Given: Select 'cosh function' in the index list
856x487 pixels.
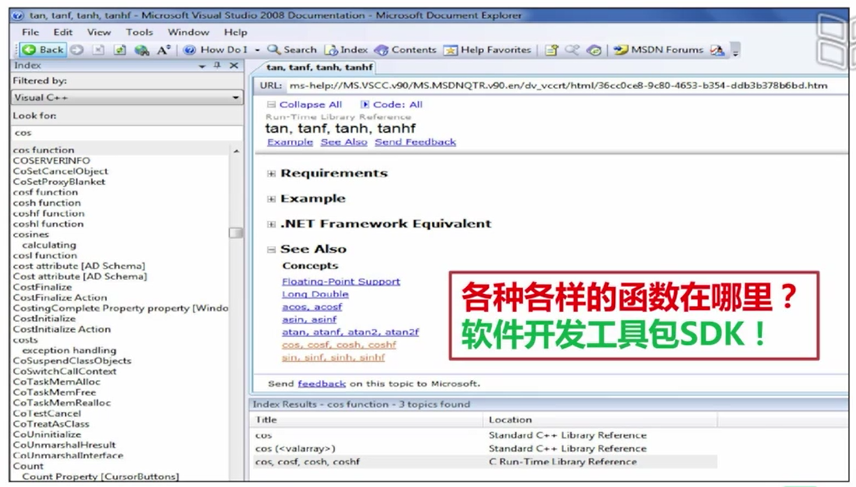Looking at the screenshot, I should coord(47,203).
